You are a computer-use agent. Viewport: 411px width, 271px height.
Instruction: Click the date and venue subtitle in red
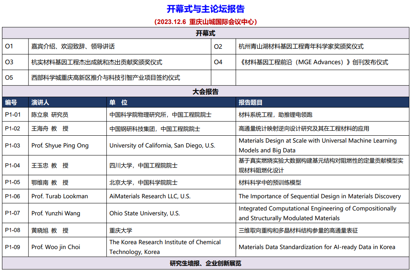coord(206,22)
